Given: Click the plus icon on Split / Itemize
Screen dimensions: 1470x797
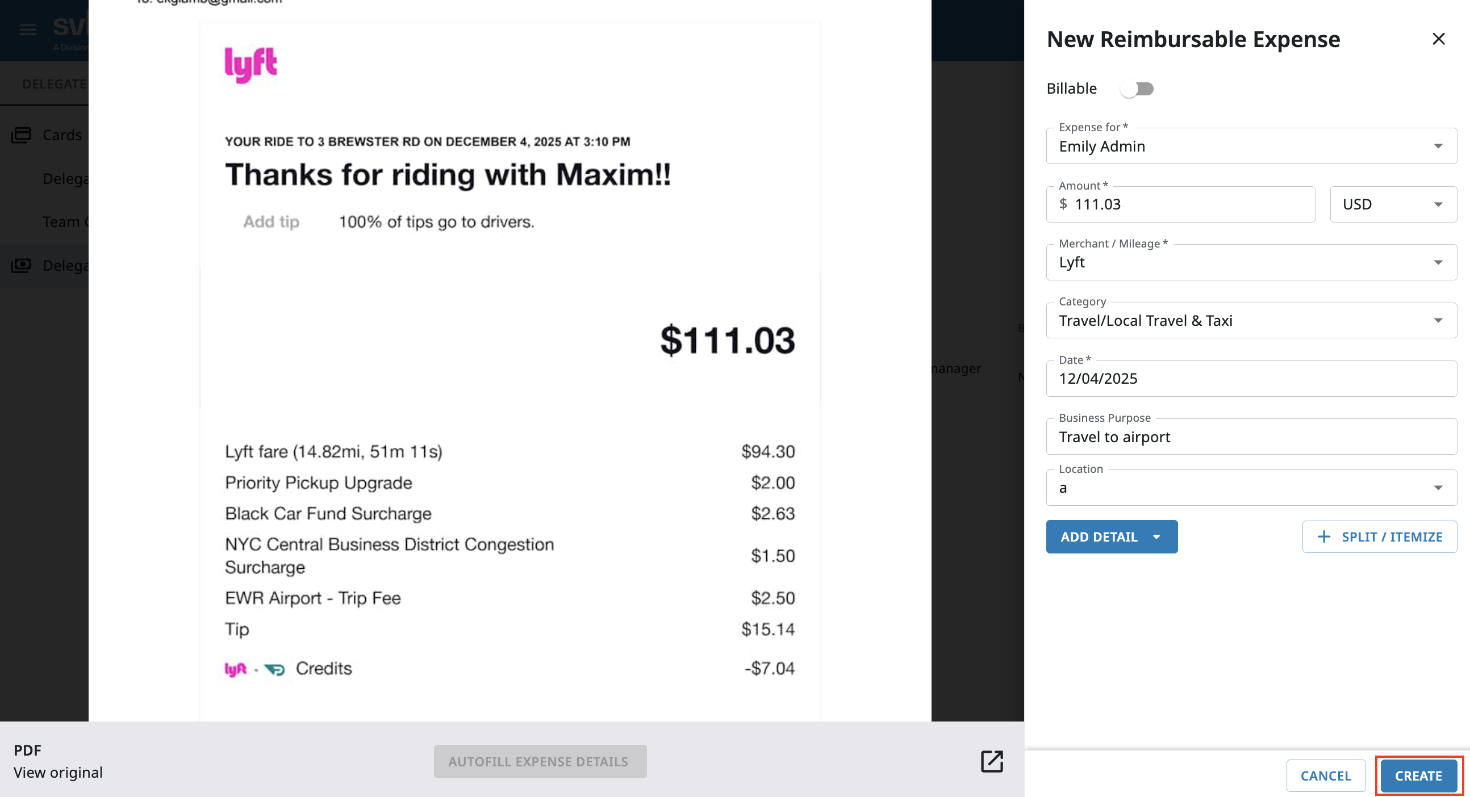Looking at the screenshot, I should click(1324, 537).
